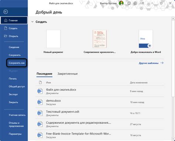This screenshot has width=175, height=141.
Task: Click the open folder icon beside Открыть
Action: click(6, 36)
